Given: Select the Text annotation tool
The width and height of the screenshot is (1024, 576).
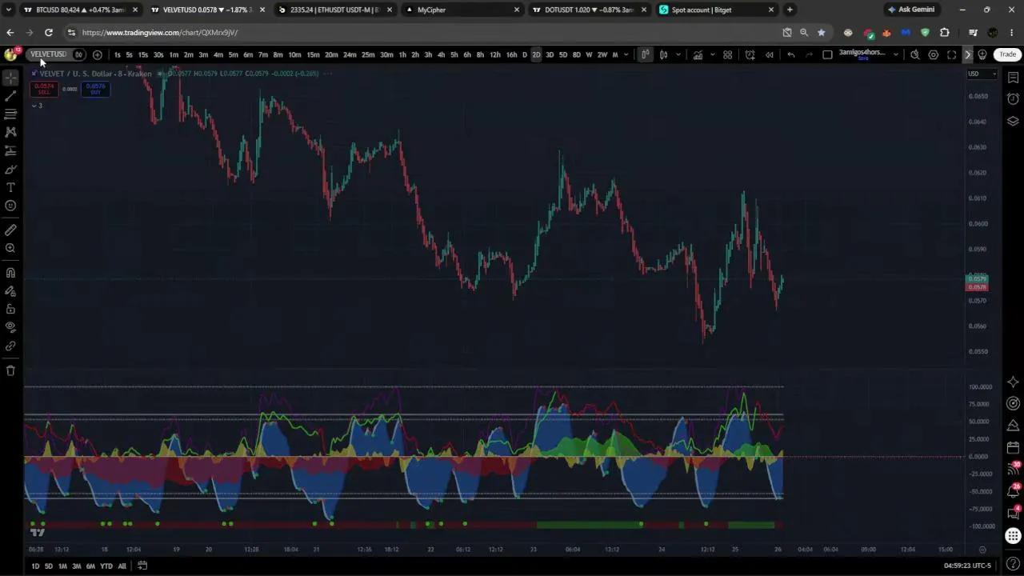Looking at the screenshot, I should (10, 187).
